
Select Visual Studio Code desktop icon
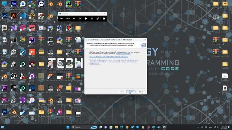23,17
